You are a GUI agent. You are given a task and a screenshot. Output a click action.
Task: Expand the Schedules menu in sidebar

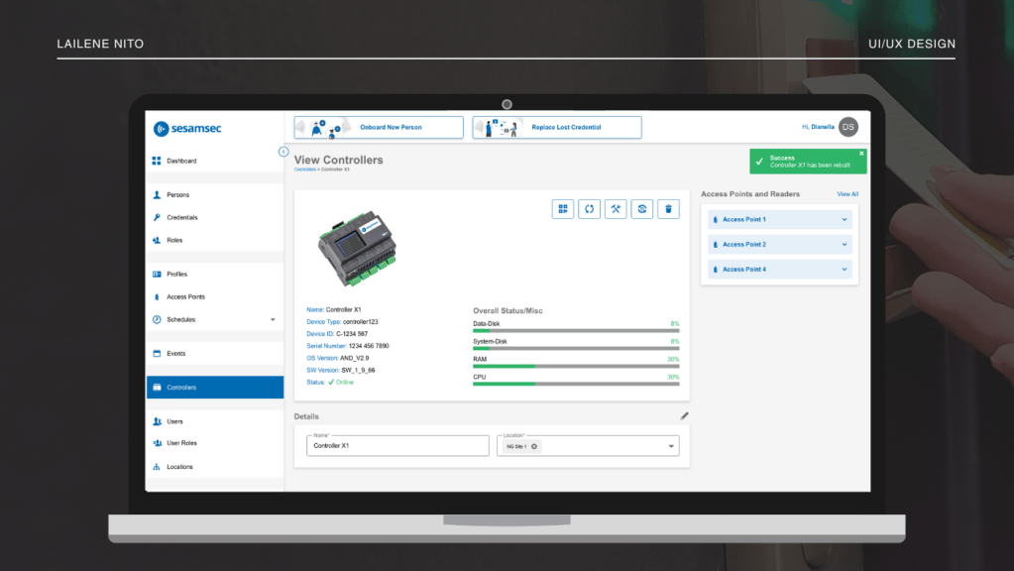273,320
